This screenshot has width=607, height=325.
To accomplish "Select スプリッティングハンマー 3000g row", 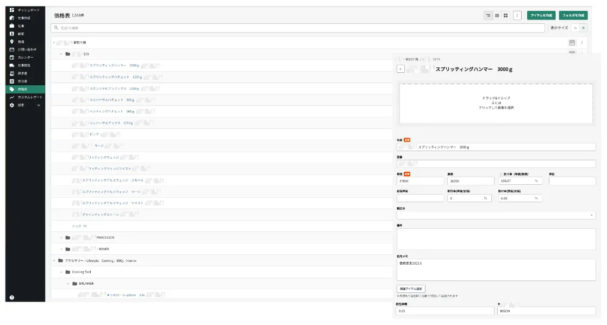I will (x=221, y=65).
